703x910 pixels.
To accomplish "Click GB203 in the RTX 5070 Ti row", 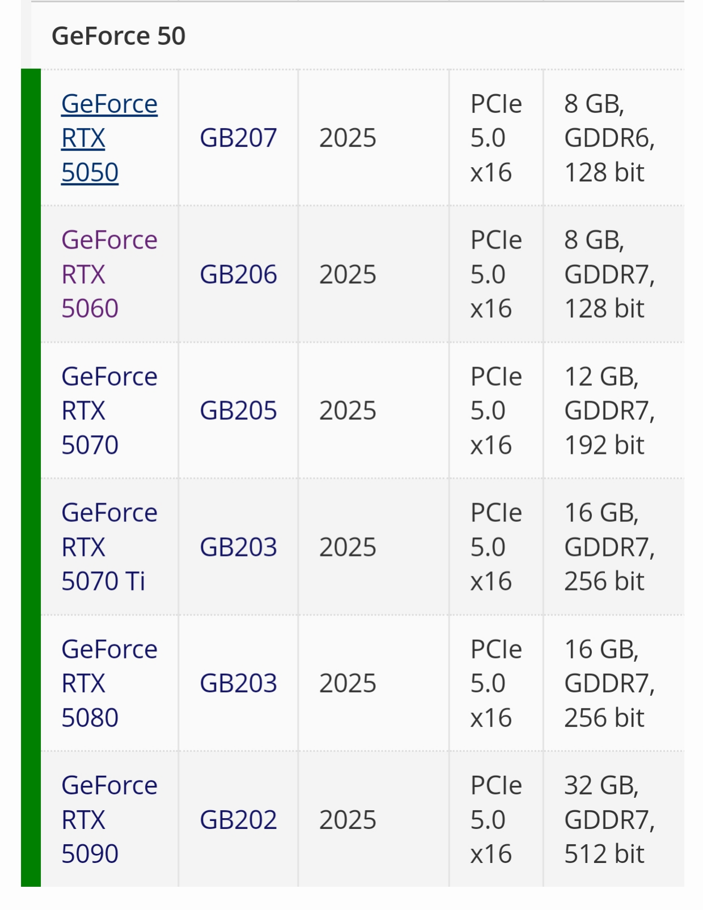I will click(238, 547).
